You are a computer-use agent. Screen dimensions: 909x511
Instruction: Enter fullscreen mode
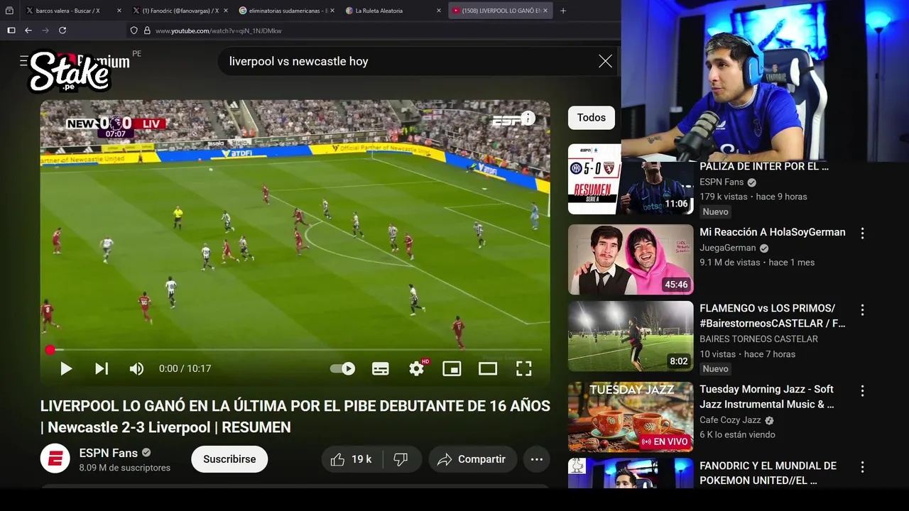click(523, 368)
